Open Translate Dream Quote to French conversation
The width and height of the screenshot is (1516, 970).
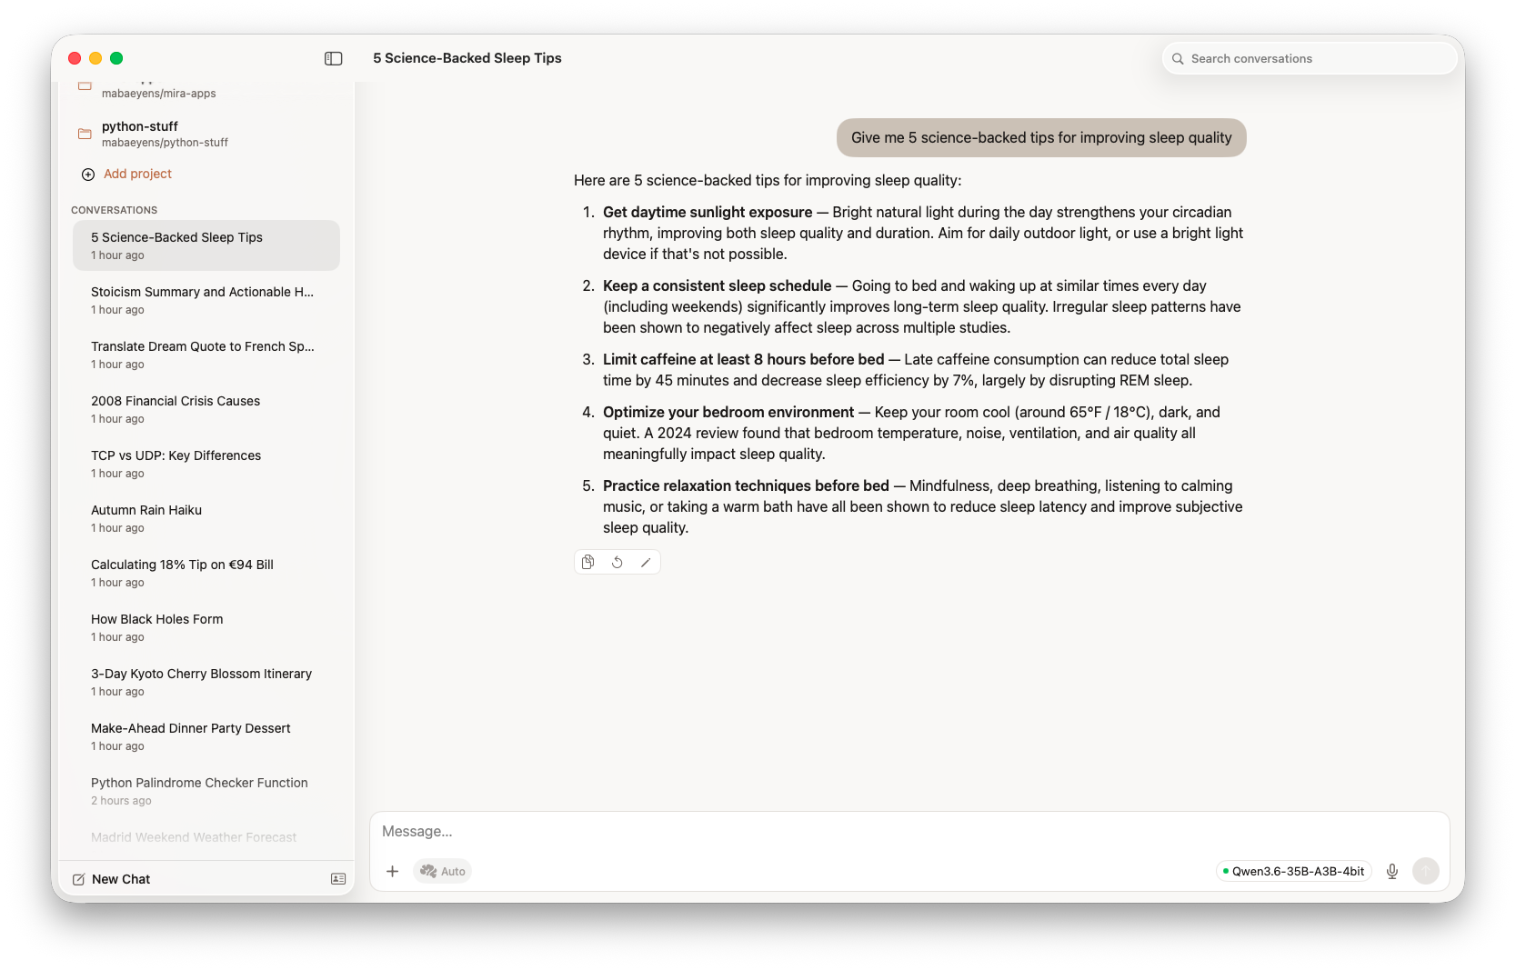coord(206,355)
